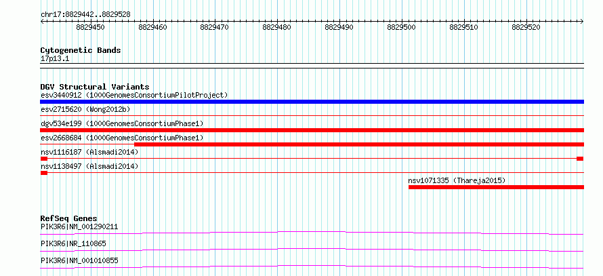Open gene label PIK3R6|NR_110865

coord(73,243)
